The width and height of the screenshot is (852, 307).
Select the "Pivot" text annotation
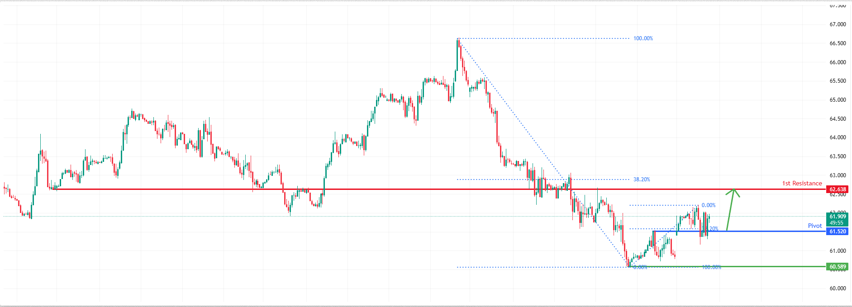(x=815, y=226)
